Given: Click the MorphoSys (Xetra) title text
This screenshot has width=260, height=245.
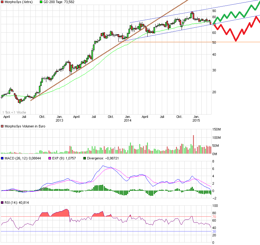Looking at the screenshot, I should pyautogui.click(x=19, y=2).
